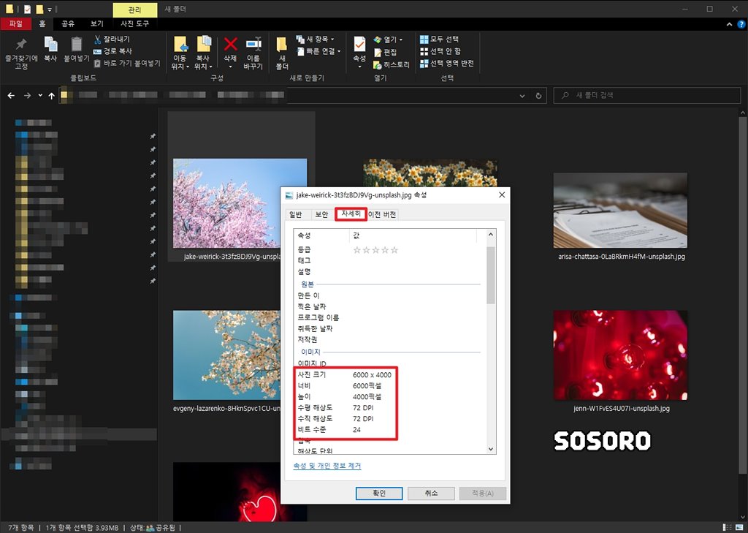Screen dimensions: 748x533
Task: Expand the address bar history dropdown
Action: click(x=522, y=96)
